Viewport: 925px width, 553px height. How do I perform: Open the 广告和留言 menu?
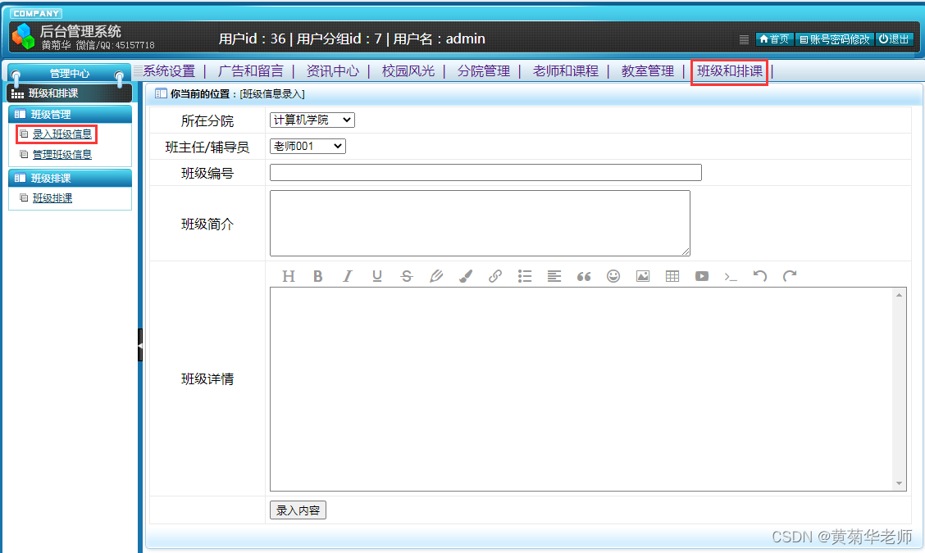click(x=251, y=71)
